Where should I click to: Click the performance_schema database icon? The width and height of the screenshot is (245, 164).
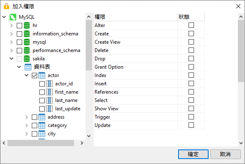click(x=27, y=50)
